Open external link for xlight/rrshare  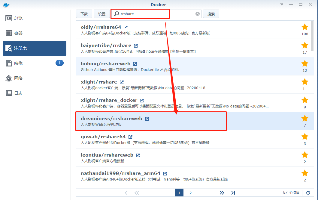[x=122, y=82]
